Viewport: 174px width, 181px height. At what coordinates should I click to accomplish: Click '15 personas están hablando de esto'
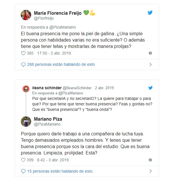point(60,171)
